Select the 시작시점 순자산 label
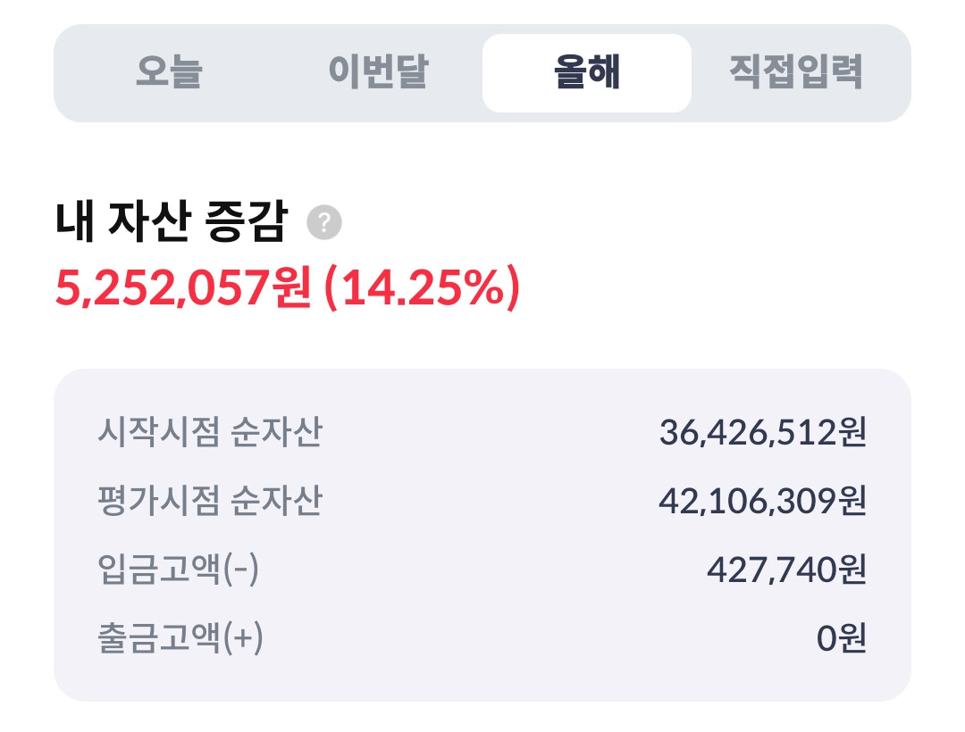This screenshot has height=732, width=965. 209,434
